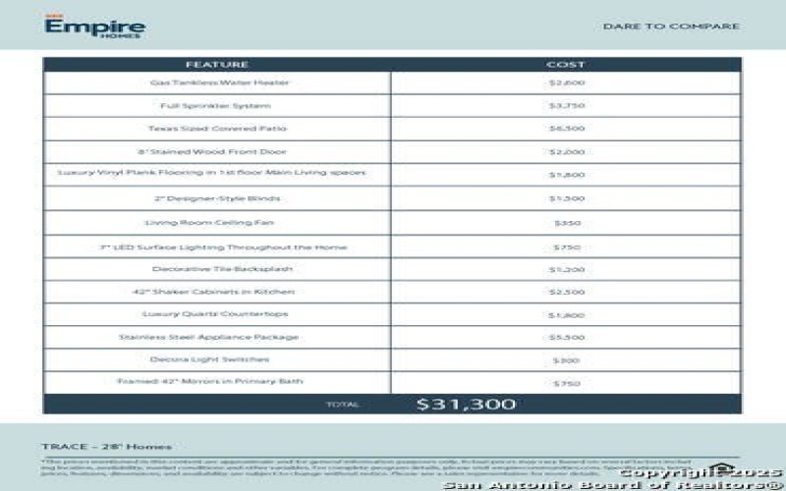Screen dimensions: 786x491
Task: Click the Living Room Ceiling Fan entry
Action: click(217, 222)
